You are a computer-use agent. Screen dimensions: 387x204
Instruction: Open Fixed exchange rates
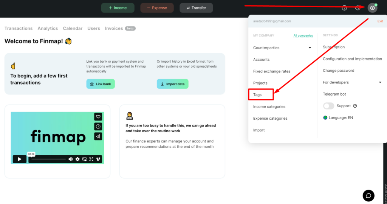(272, 71)
